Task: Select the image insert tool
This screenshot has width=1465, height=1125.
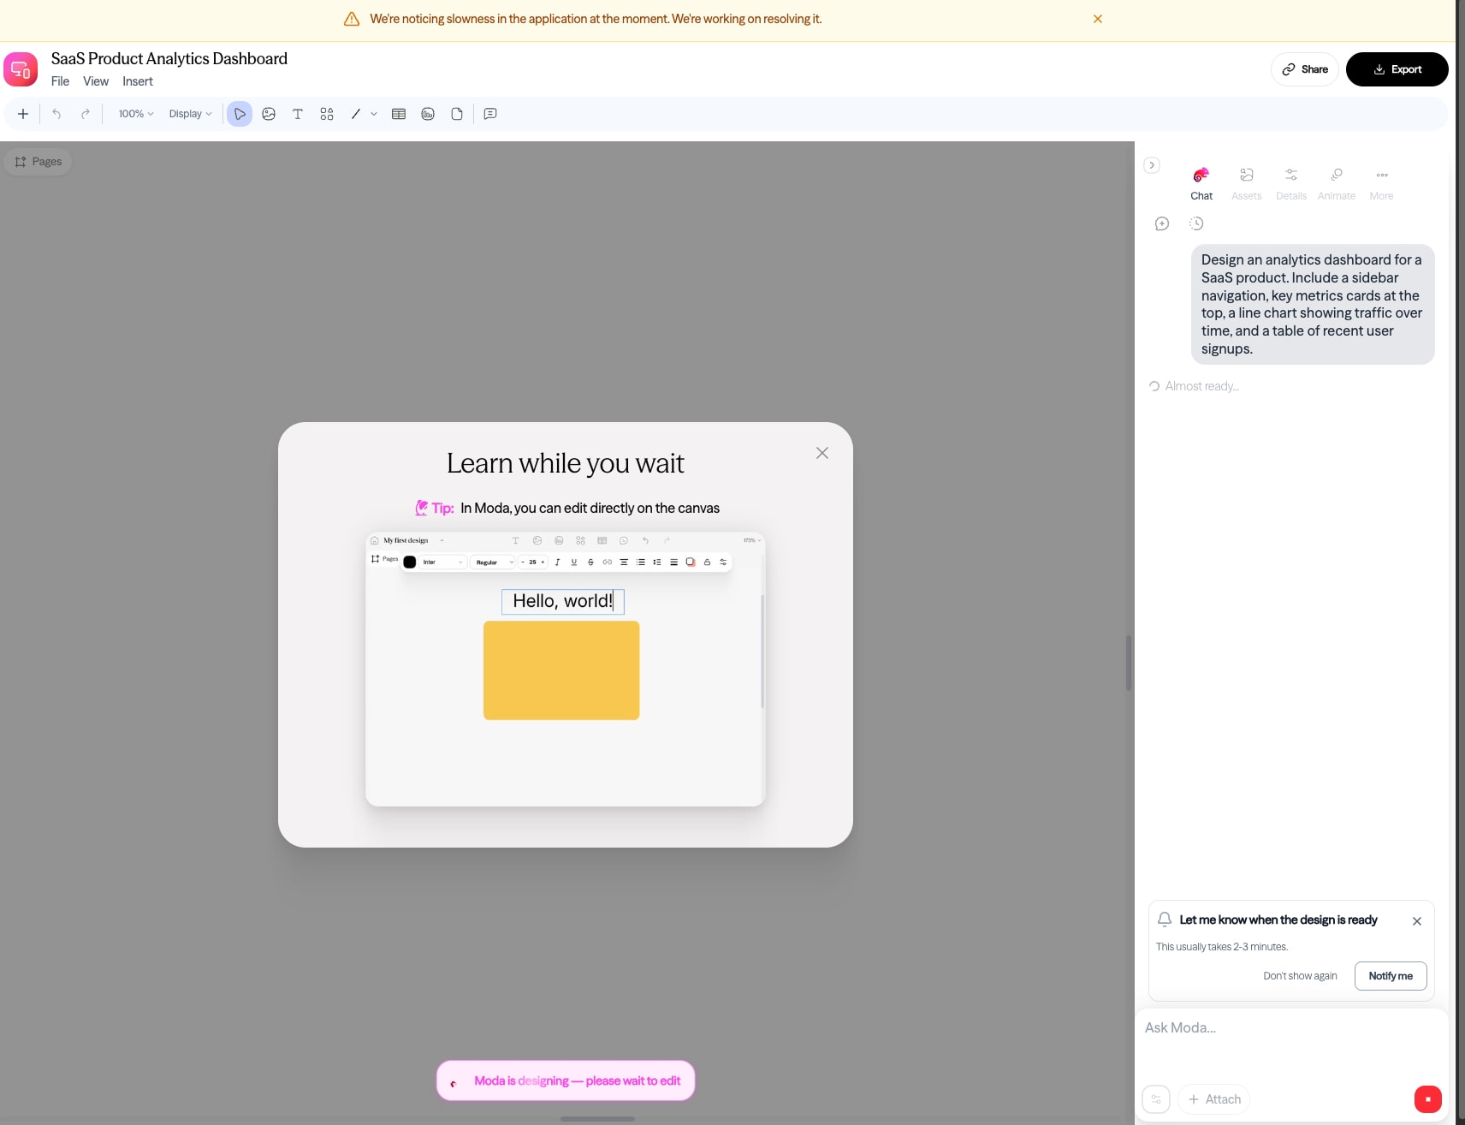Action: pyautogui.click(x=269, y=114)
